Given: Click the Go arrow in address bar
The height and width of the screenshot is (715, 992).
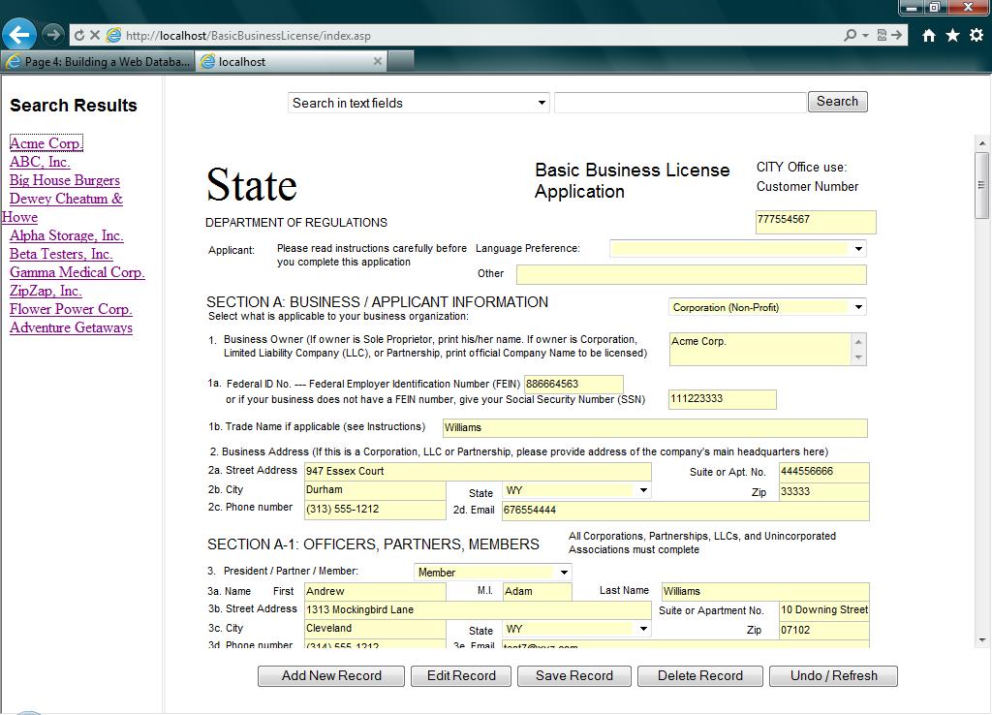Looking at the screenshot, I should (x=896, y=36).
